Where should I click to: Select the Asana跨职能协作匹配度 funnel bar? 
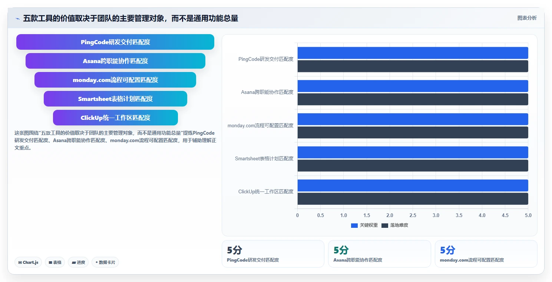tap(115, 61)
